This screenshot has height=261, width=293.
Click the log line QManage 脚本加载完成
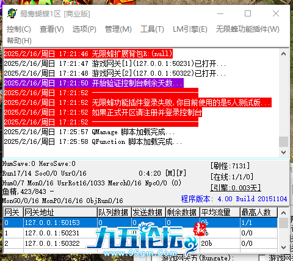coord(89,132)
